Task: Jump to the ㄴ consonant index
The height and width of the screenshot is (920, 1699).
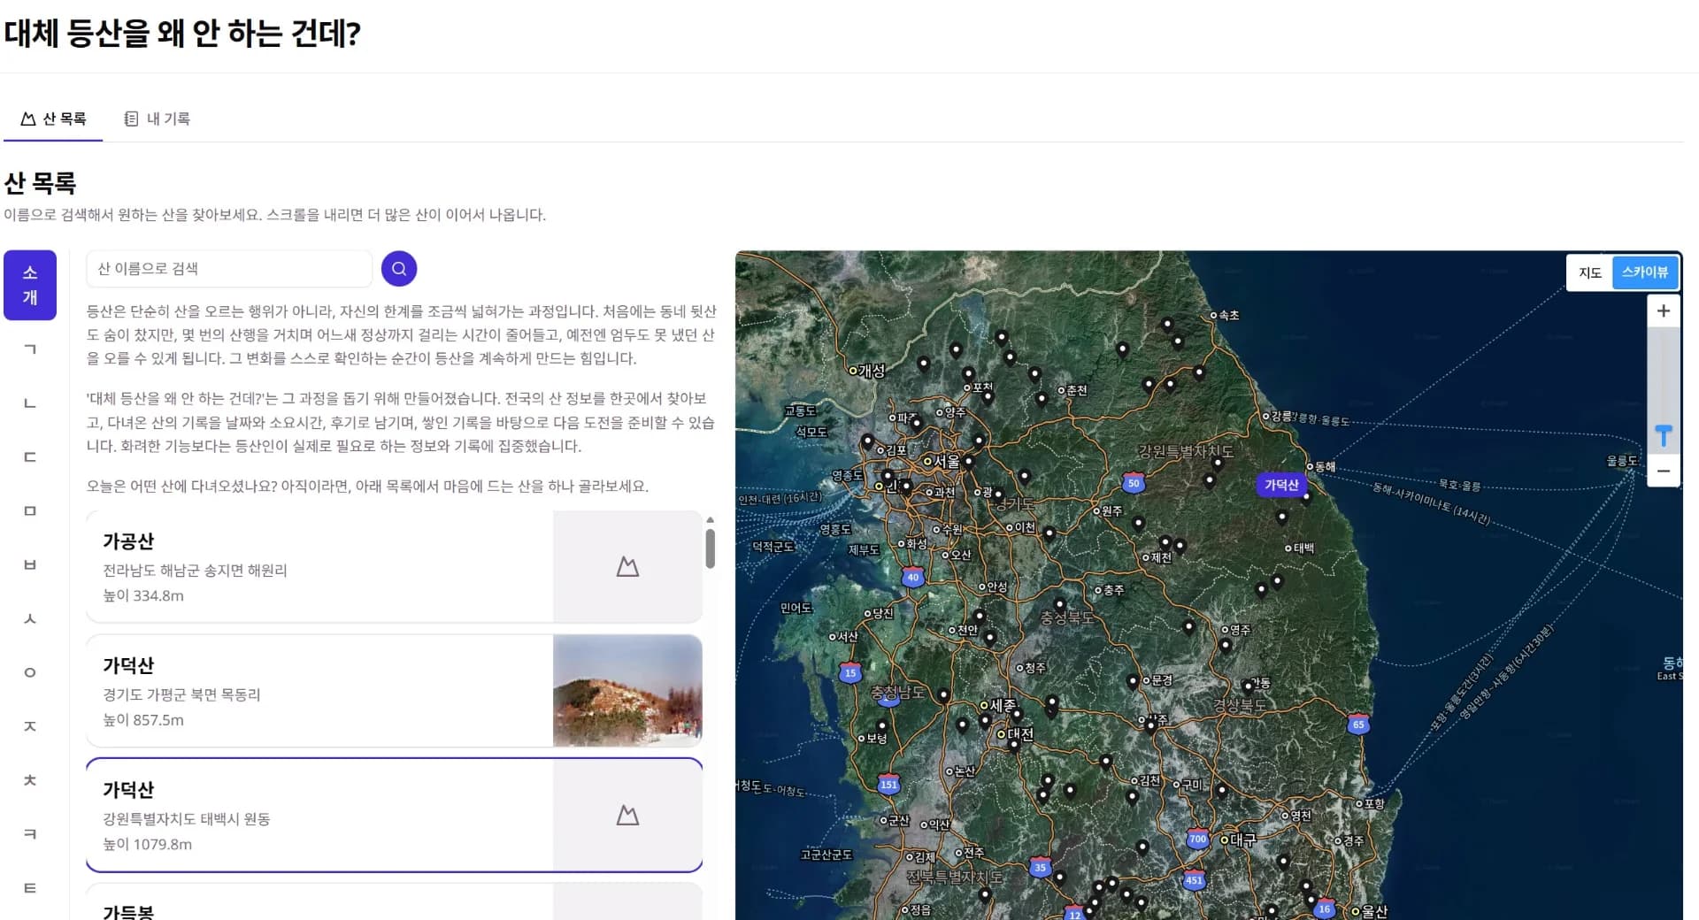Action: 30,403
